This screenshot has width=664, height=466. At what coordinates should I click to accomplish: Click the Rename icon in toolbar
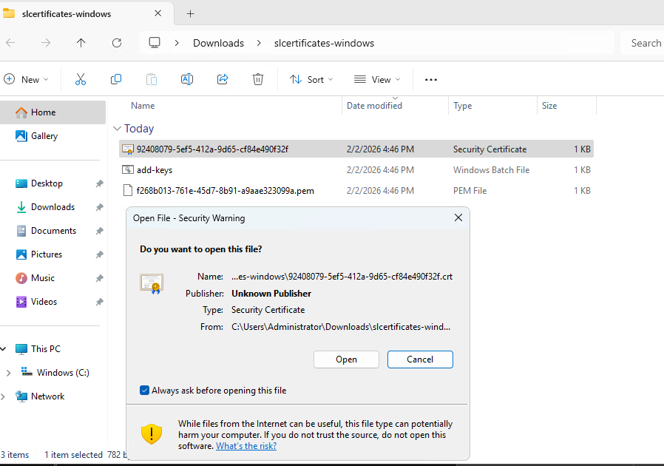(187, 79)
